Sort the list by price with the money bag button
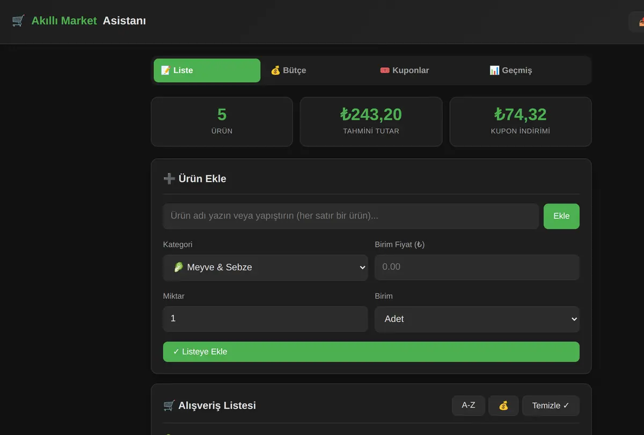The width and height of the screenshot is (644, 435). [x=503, y=405]
